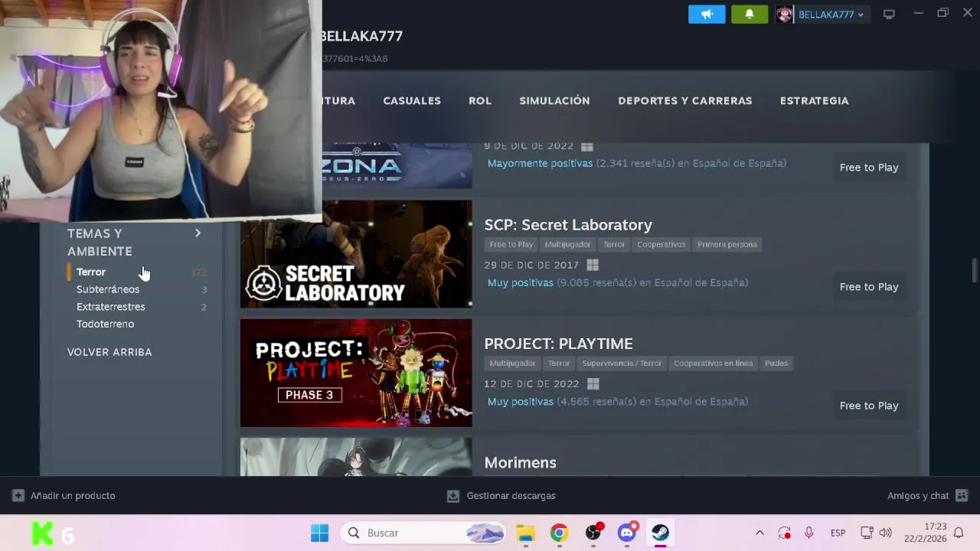980x551 pixels.
Task: Click the store page vertical scrollbar thumb
Action: click(975, 270)
